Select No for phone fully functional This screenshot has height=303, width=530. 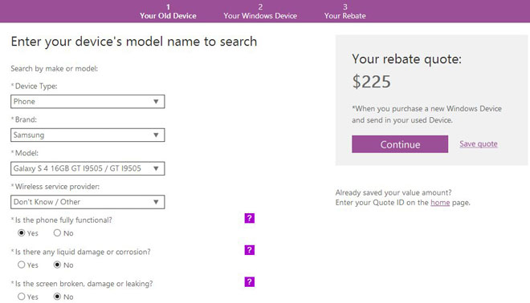(57, 232)
